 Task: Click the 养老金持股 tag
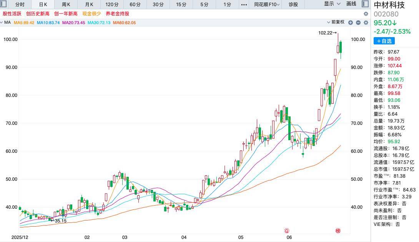click(117, 13)
